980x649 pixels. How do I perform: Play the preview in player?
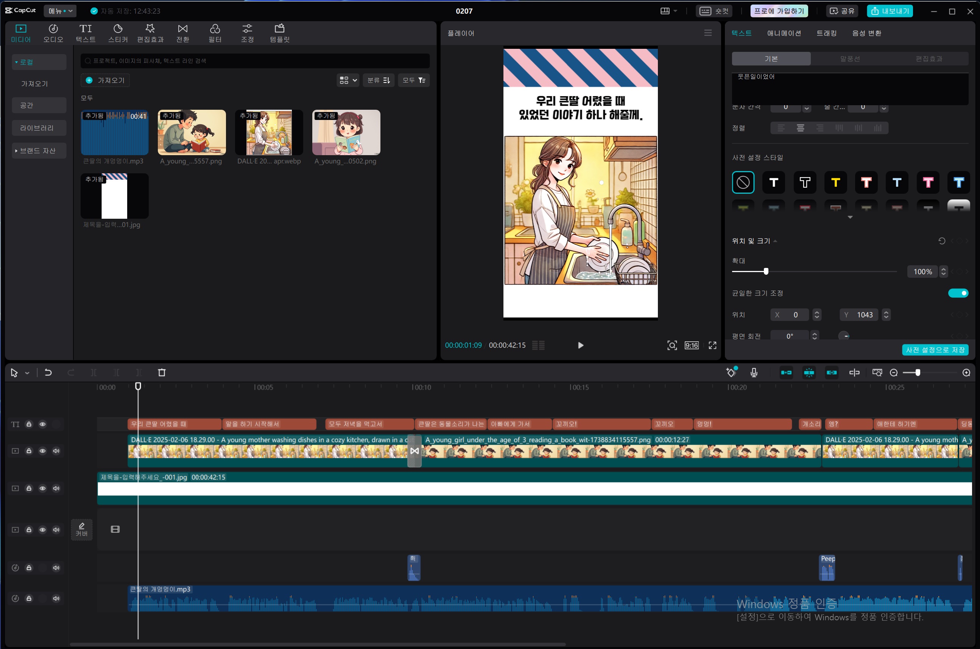click(580, 345)
